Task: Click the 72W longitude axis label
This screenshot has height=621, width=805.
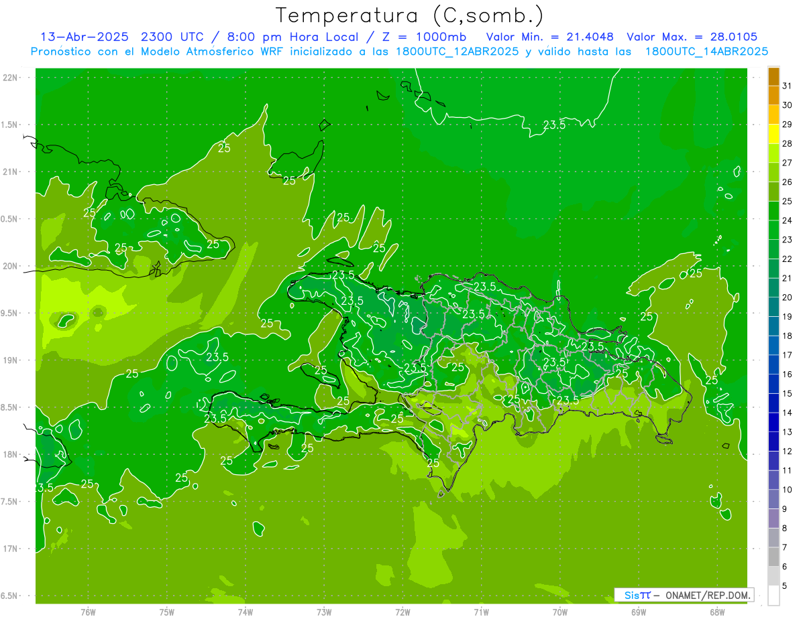Action: (402, 612)
